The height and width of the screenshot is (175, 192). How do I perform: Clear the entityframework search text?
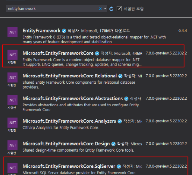[100, 9]
